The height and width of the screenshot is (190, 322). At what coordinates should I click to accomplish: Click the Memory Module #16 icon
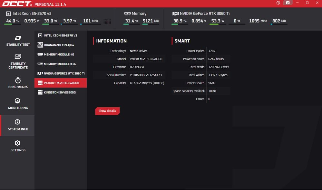click(40, 64)
